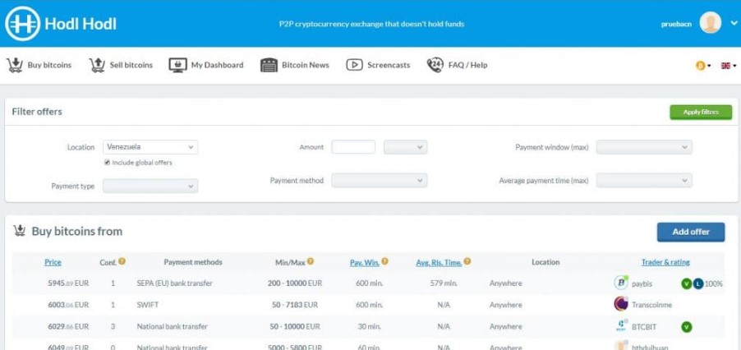
Task: Click the Min/Max help question icon
Action: [310, 260]
